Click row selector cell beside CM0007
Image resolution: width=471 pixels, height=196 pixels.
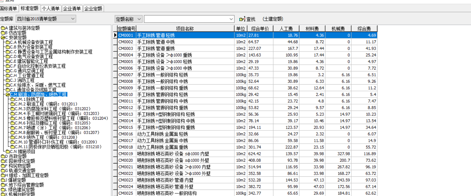[115, 75]
